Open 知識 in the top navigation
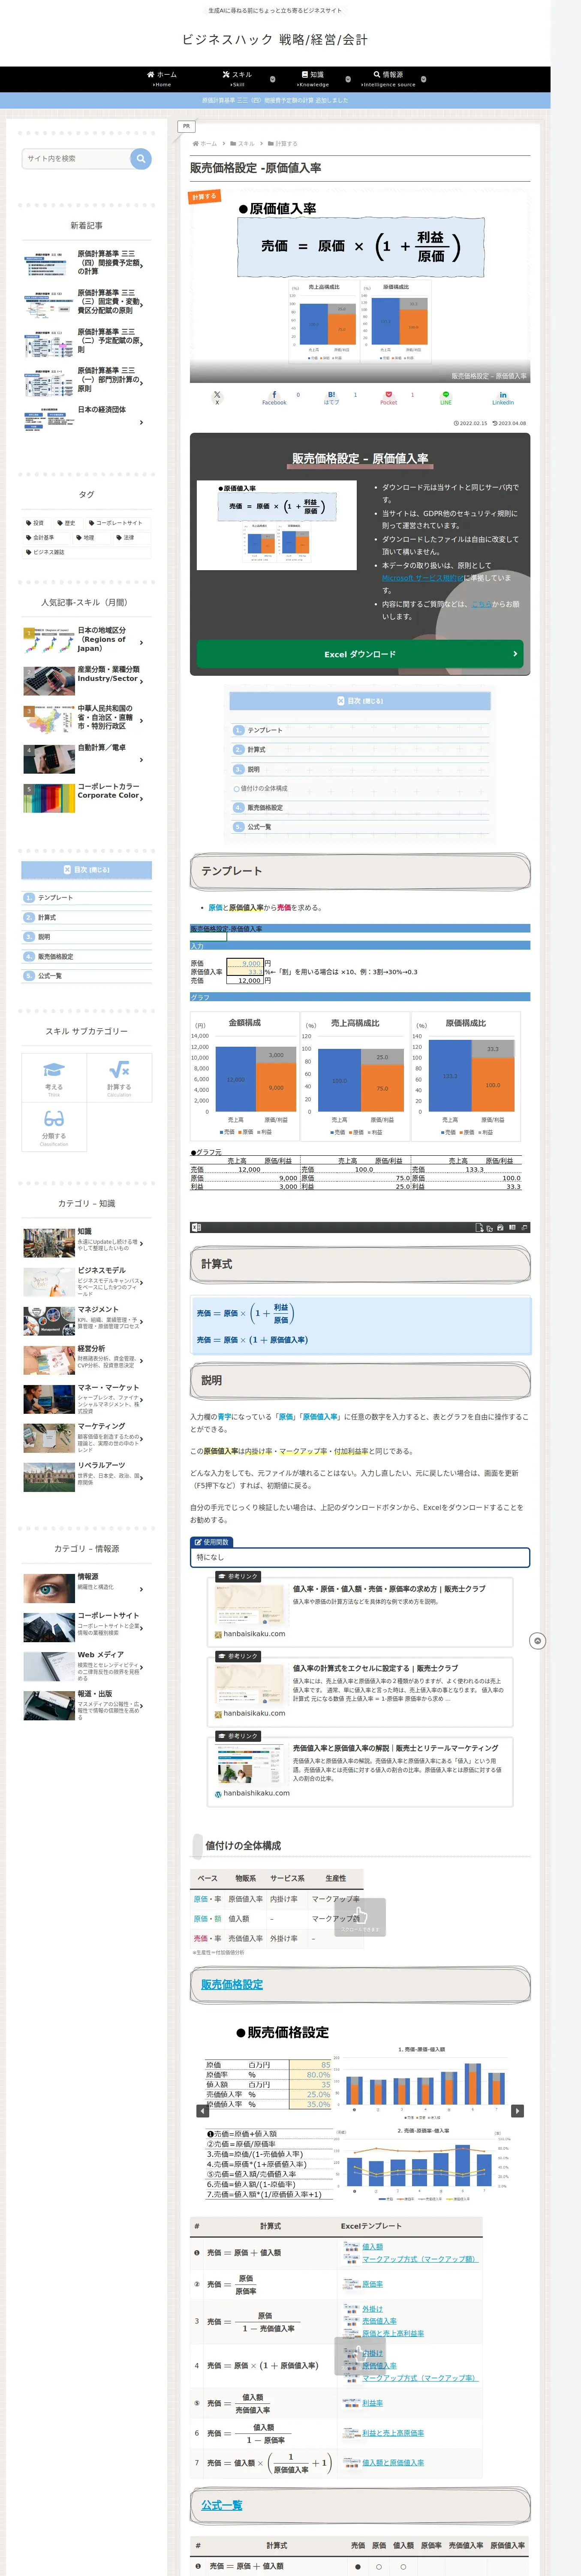Viewport: 581px width, 2576px height. click(x=313, y=79)
